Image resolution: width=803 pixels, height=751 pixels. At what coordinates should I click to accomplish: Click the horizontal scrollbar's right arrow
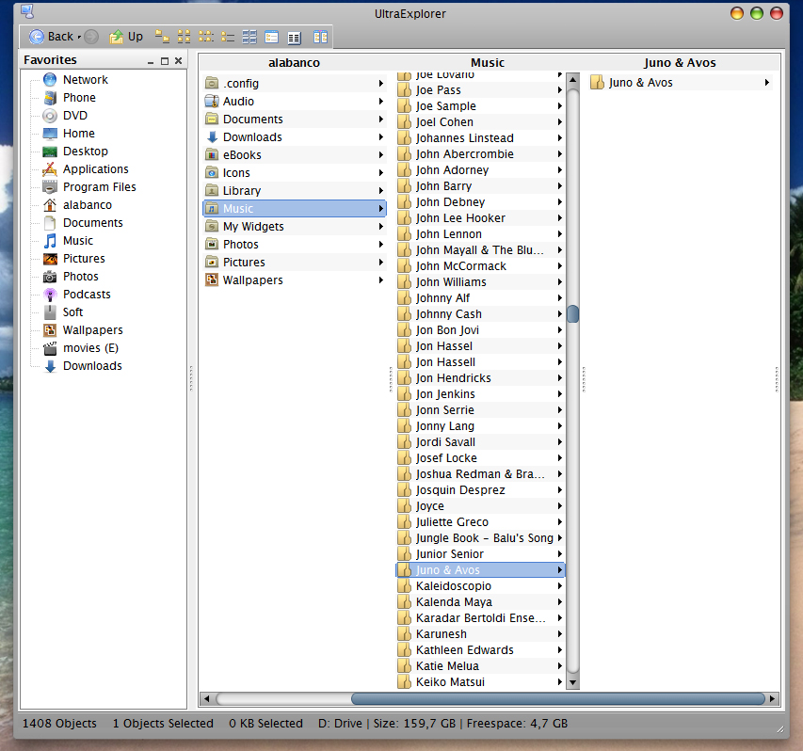(773, 699)
